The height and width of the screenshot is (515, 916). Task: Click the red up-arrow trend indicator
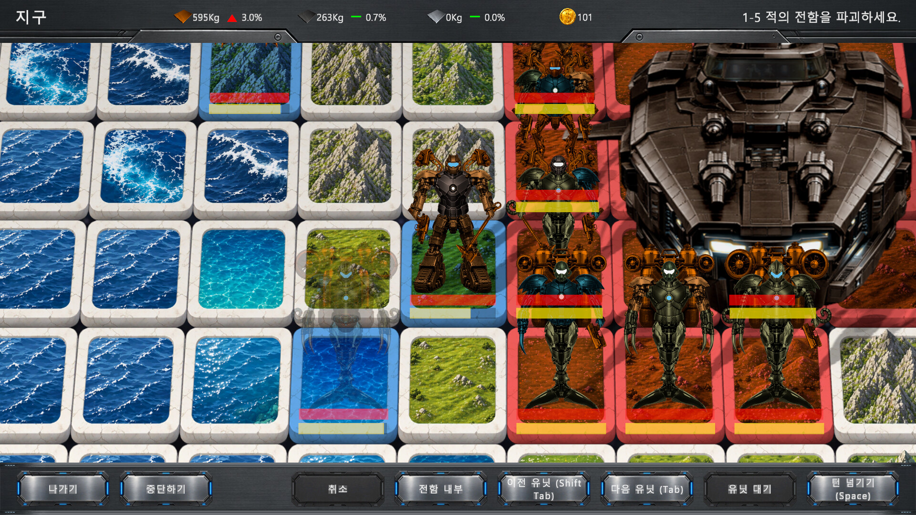click(x=232, y=18)
